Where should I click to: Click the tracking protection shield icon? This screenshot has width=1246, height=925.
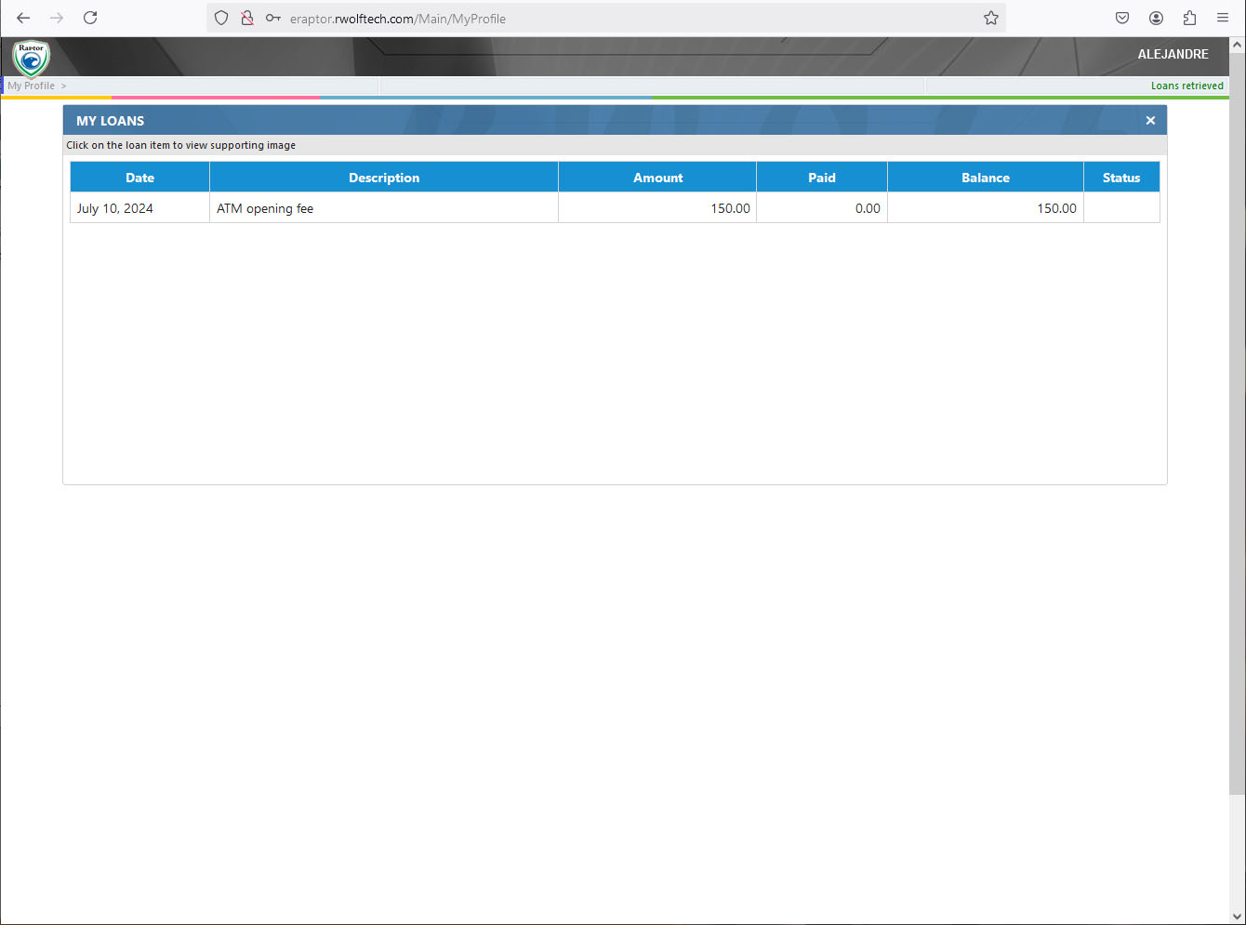(x=221, y=18)
